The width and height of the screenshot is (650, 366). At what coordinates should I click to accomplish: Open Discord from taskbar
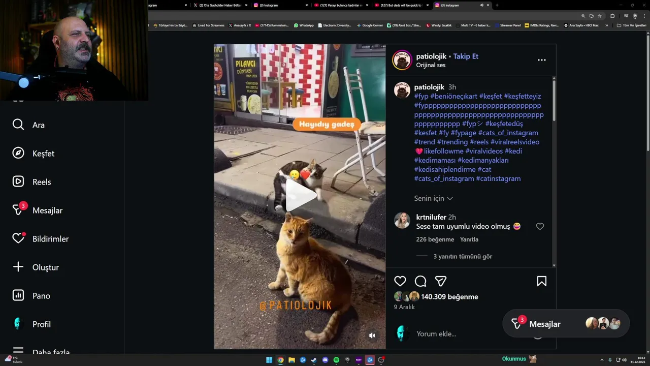(x=325, y=360)
